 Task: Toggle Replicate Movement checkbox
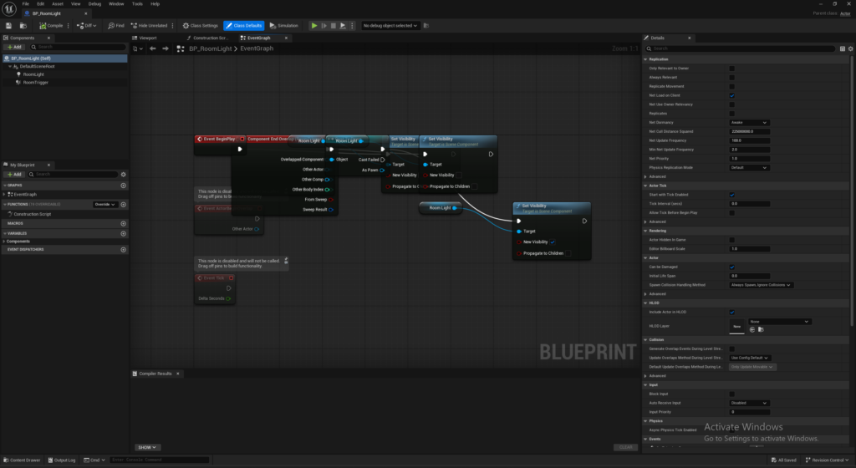(x=732, y=87)
